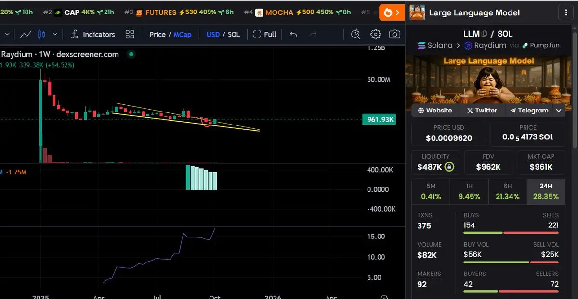Click the TXNS 375 stat
The image size is (578, 299).
[x=425, y=221]
